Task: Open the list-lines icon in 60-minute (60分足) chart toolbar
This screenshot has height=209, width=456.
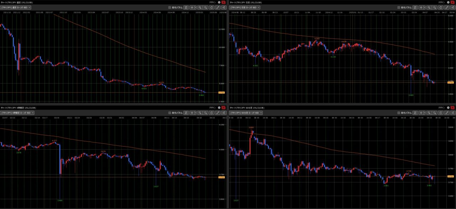Action: click(x=415, y=112)
